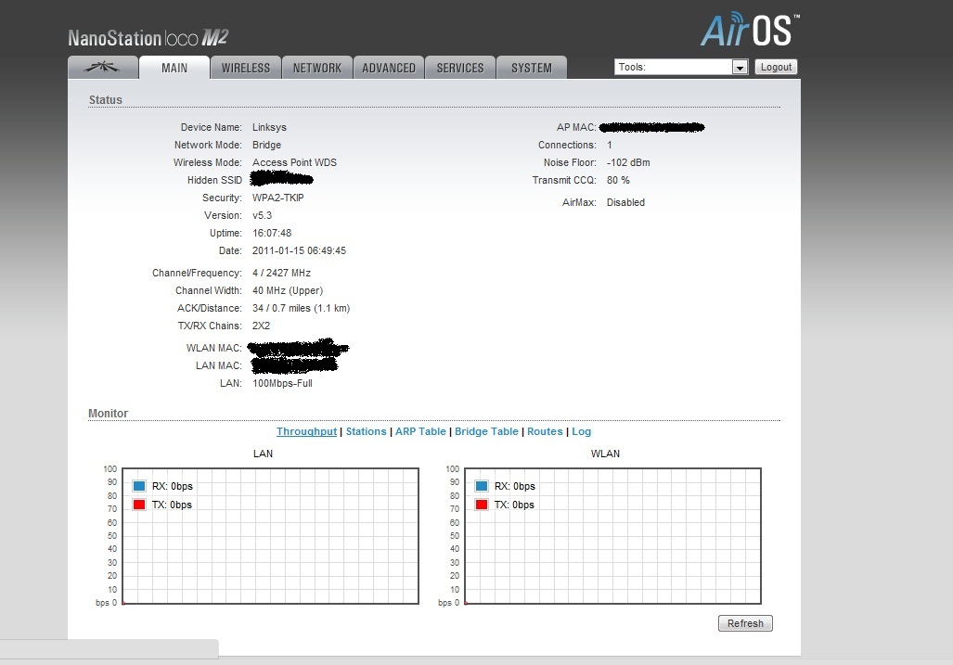
Task: Click the Date value 2011-01-15 06:49:45
Action: click(x=299, y=250)
